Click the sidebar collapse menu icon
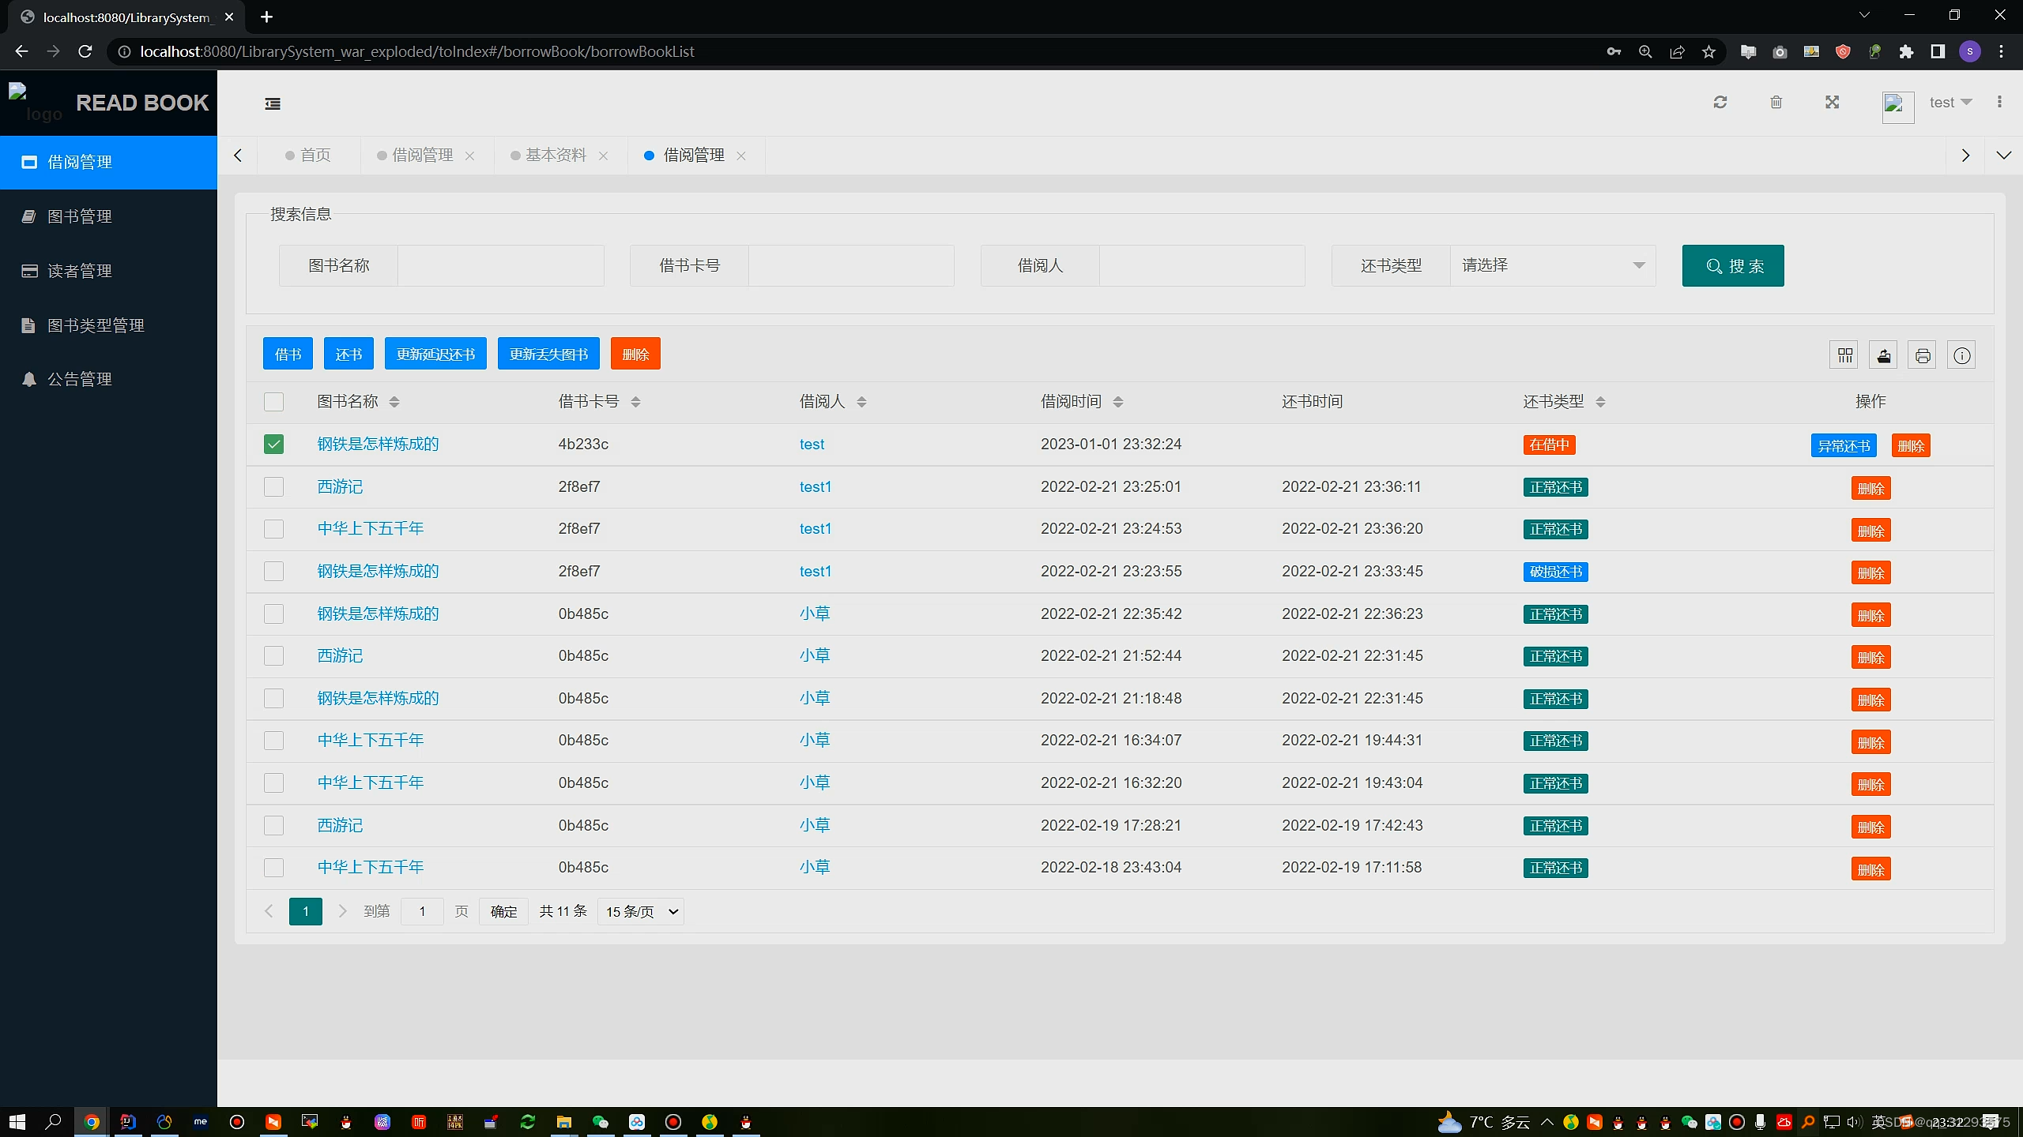 (x=273, y=103)
